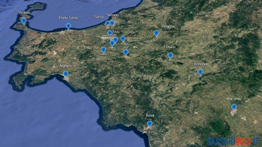The height and width of the screenshot is (147, 262).
Task: Select the "Porto Torres" label text
Action: pyautogui.click(x=68, y=18)
